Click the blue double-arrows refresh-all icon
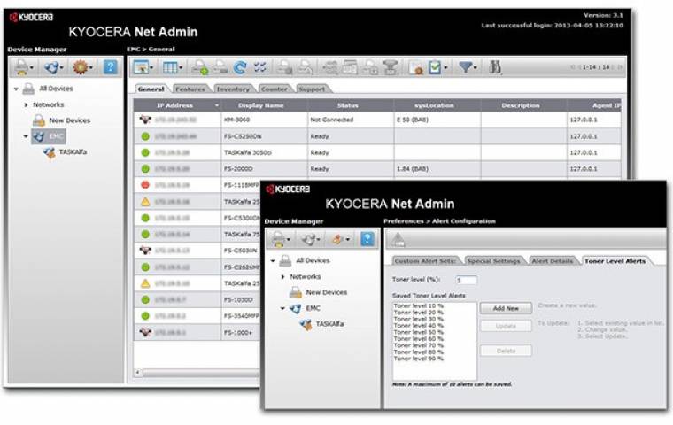673x425 pixels. click(259, 67)
